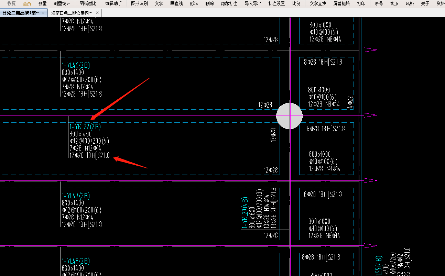Viewport: 445px width, 276px height.
Task: Select the vertical label 1-YKL29(4B)
Action: coord(245,212)
